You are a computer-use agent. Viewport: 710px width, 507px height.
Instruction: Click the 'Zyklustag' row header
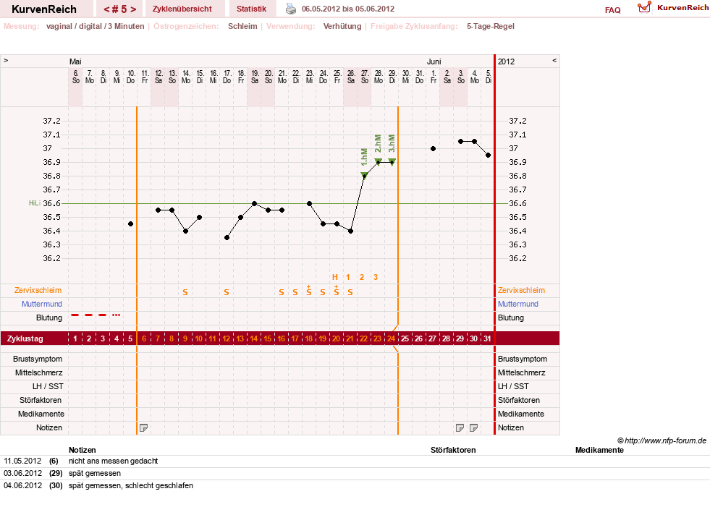(x=25, y=338)
